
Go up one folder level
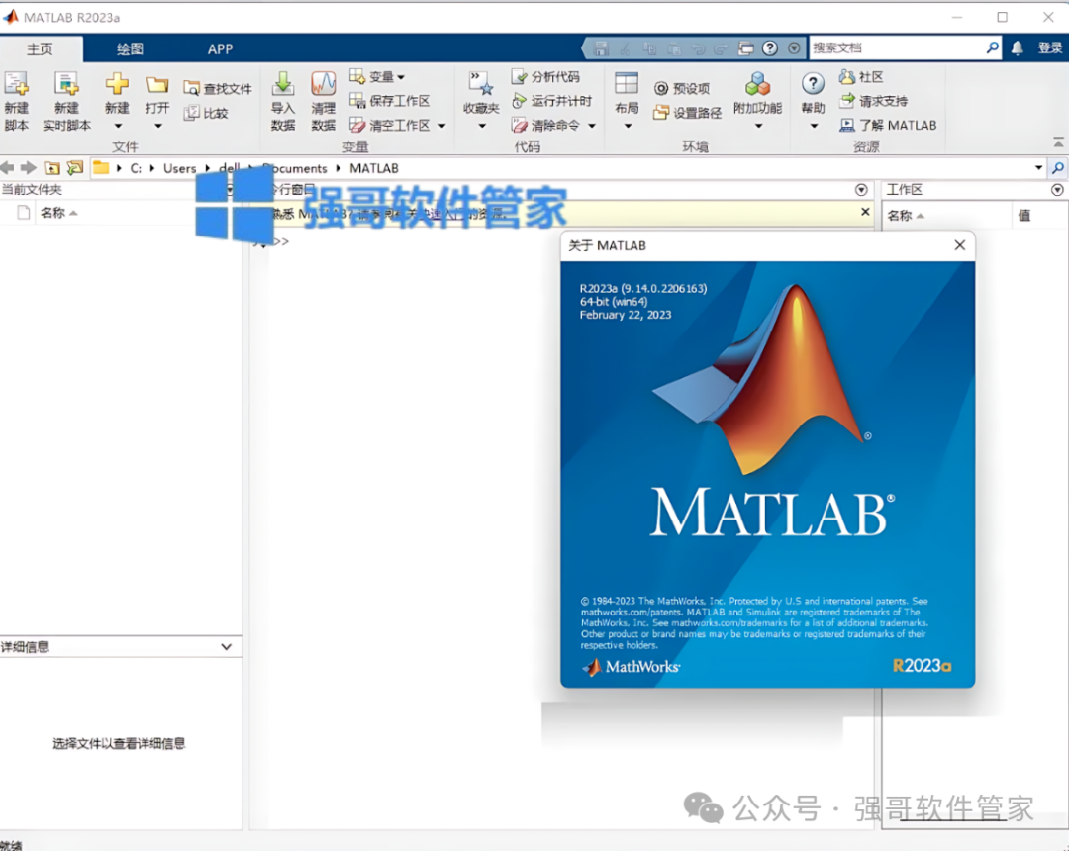pyautogui.click(x=51, y=167)
